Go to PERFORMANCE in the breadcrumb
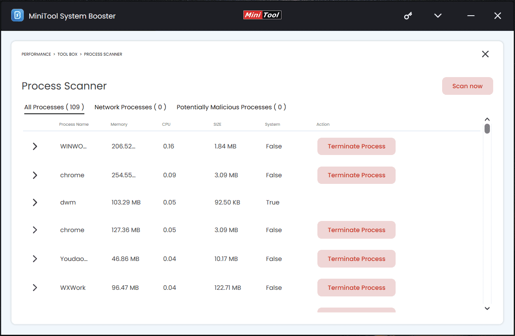 (x=36, y=54)
